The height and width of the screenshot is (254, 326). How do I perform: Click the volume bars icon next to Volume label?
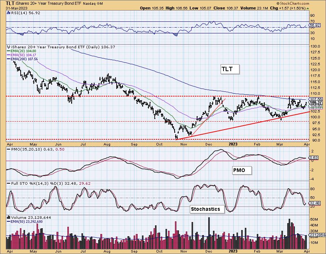8,217
